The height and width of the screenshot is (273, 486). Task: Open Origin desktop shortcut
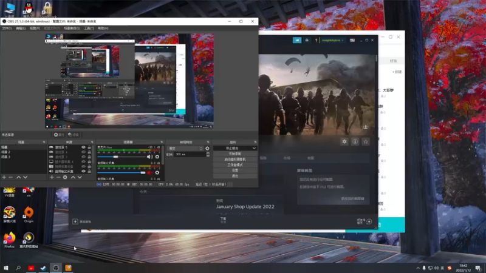29,215
